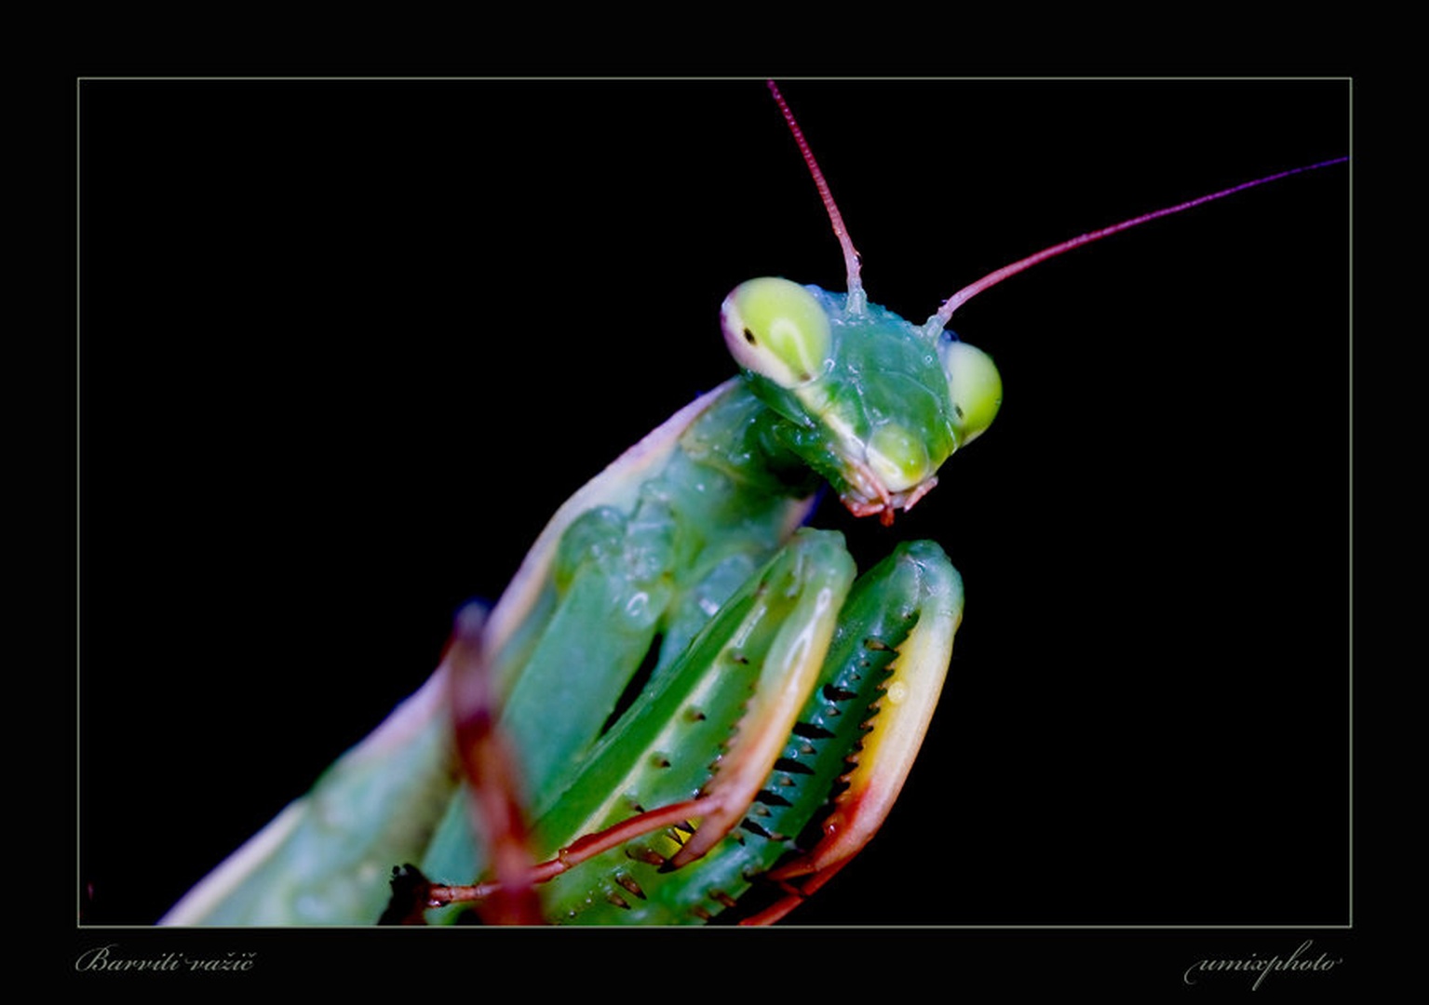Viewport: 1429px width, 1005px height.
Task: Click the "Barviti važič" caption text
Action: (164, 960)
